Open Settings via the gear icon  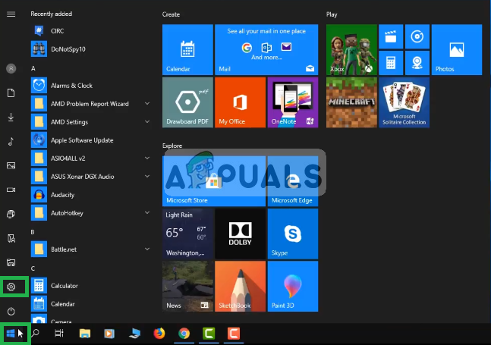click(11, 287)
